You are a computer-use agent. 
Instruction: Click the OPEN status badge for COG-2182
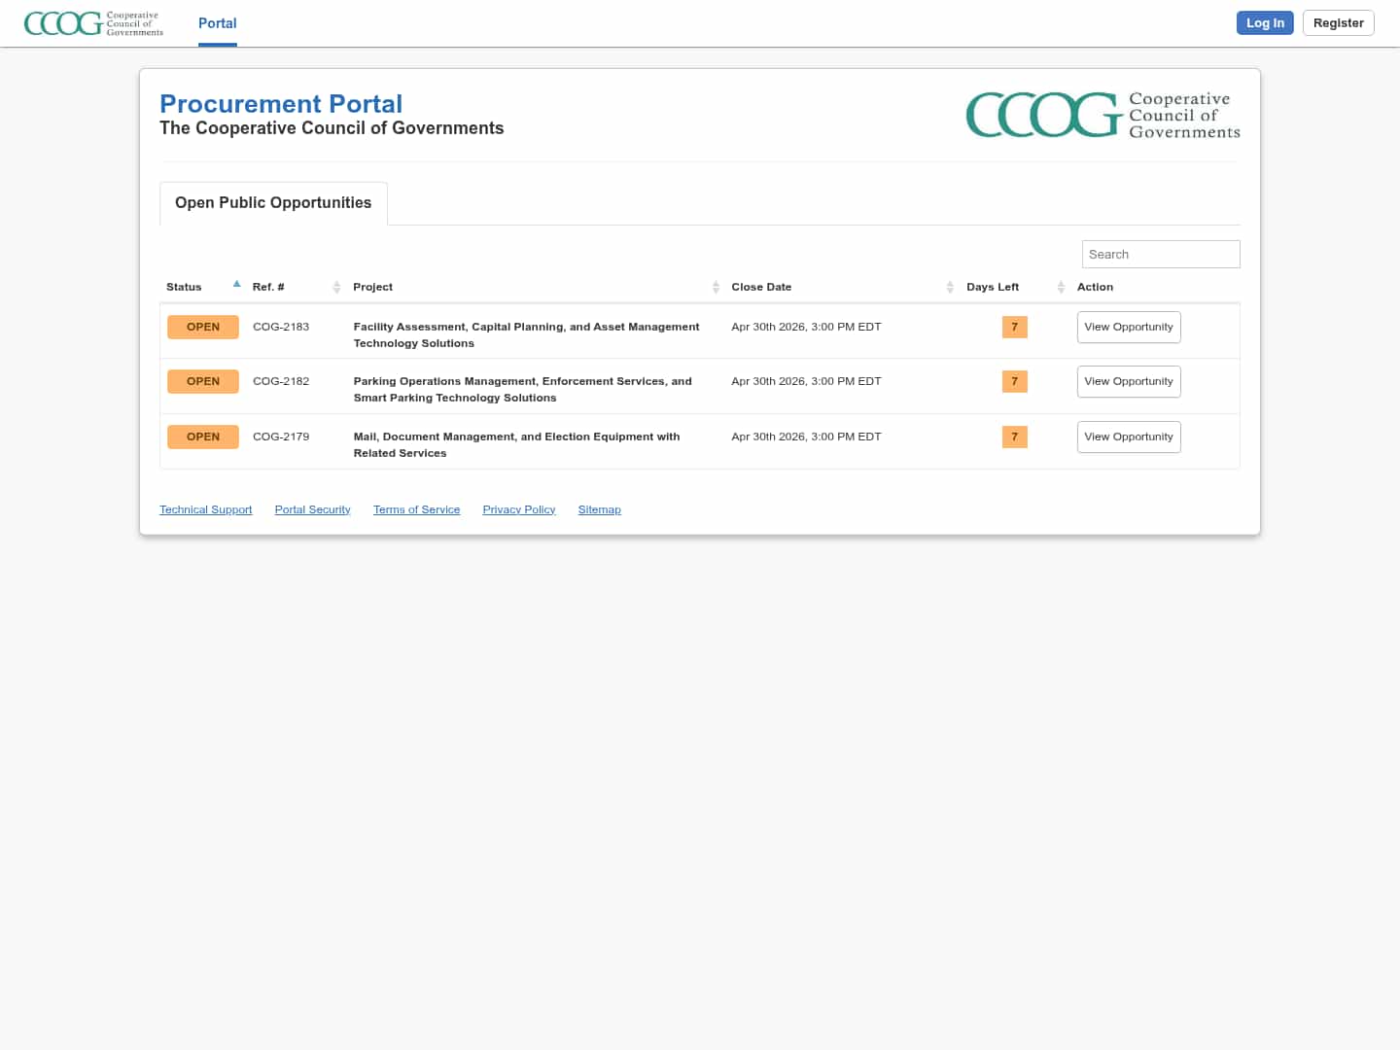tap(203, 381)
